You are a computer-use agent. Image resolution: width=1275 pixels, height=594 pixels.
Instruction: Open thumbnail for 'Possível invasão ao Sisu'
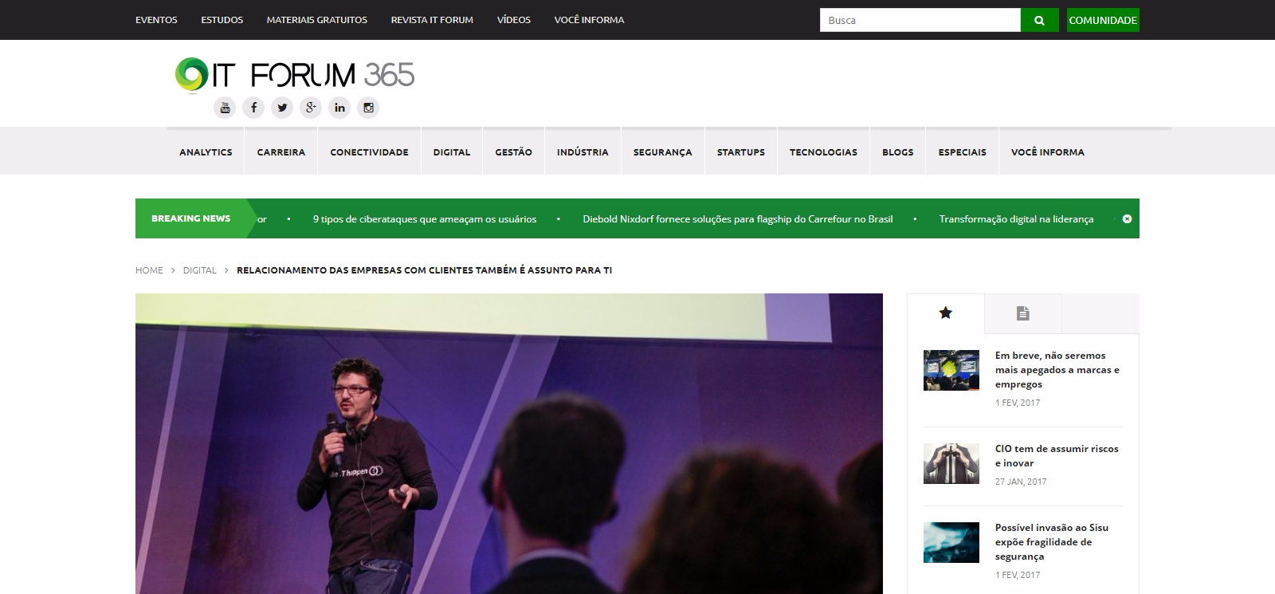pos(951,542)
